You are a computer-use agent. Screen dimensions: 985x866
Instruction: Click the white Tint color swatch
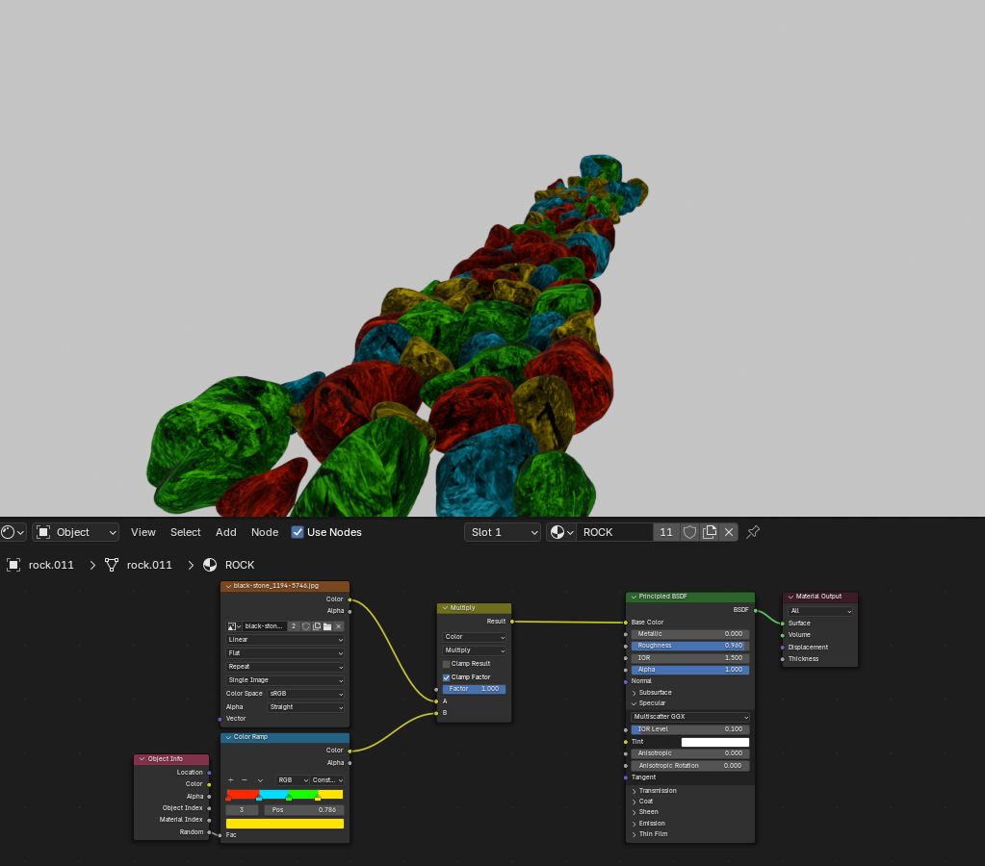tap(714, 742)
